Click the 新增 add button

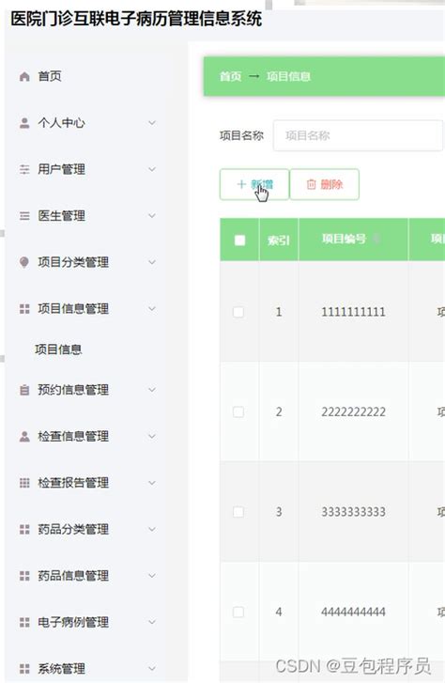[254, 185]
